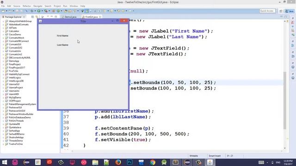This screenshot has height=166, width=296.
Task: Open the Project menu
Action: [57, 6]
